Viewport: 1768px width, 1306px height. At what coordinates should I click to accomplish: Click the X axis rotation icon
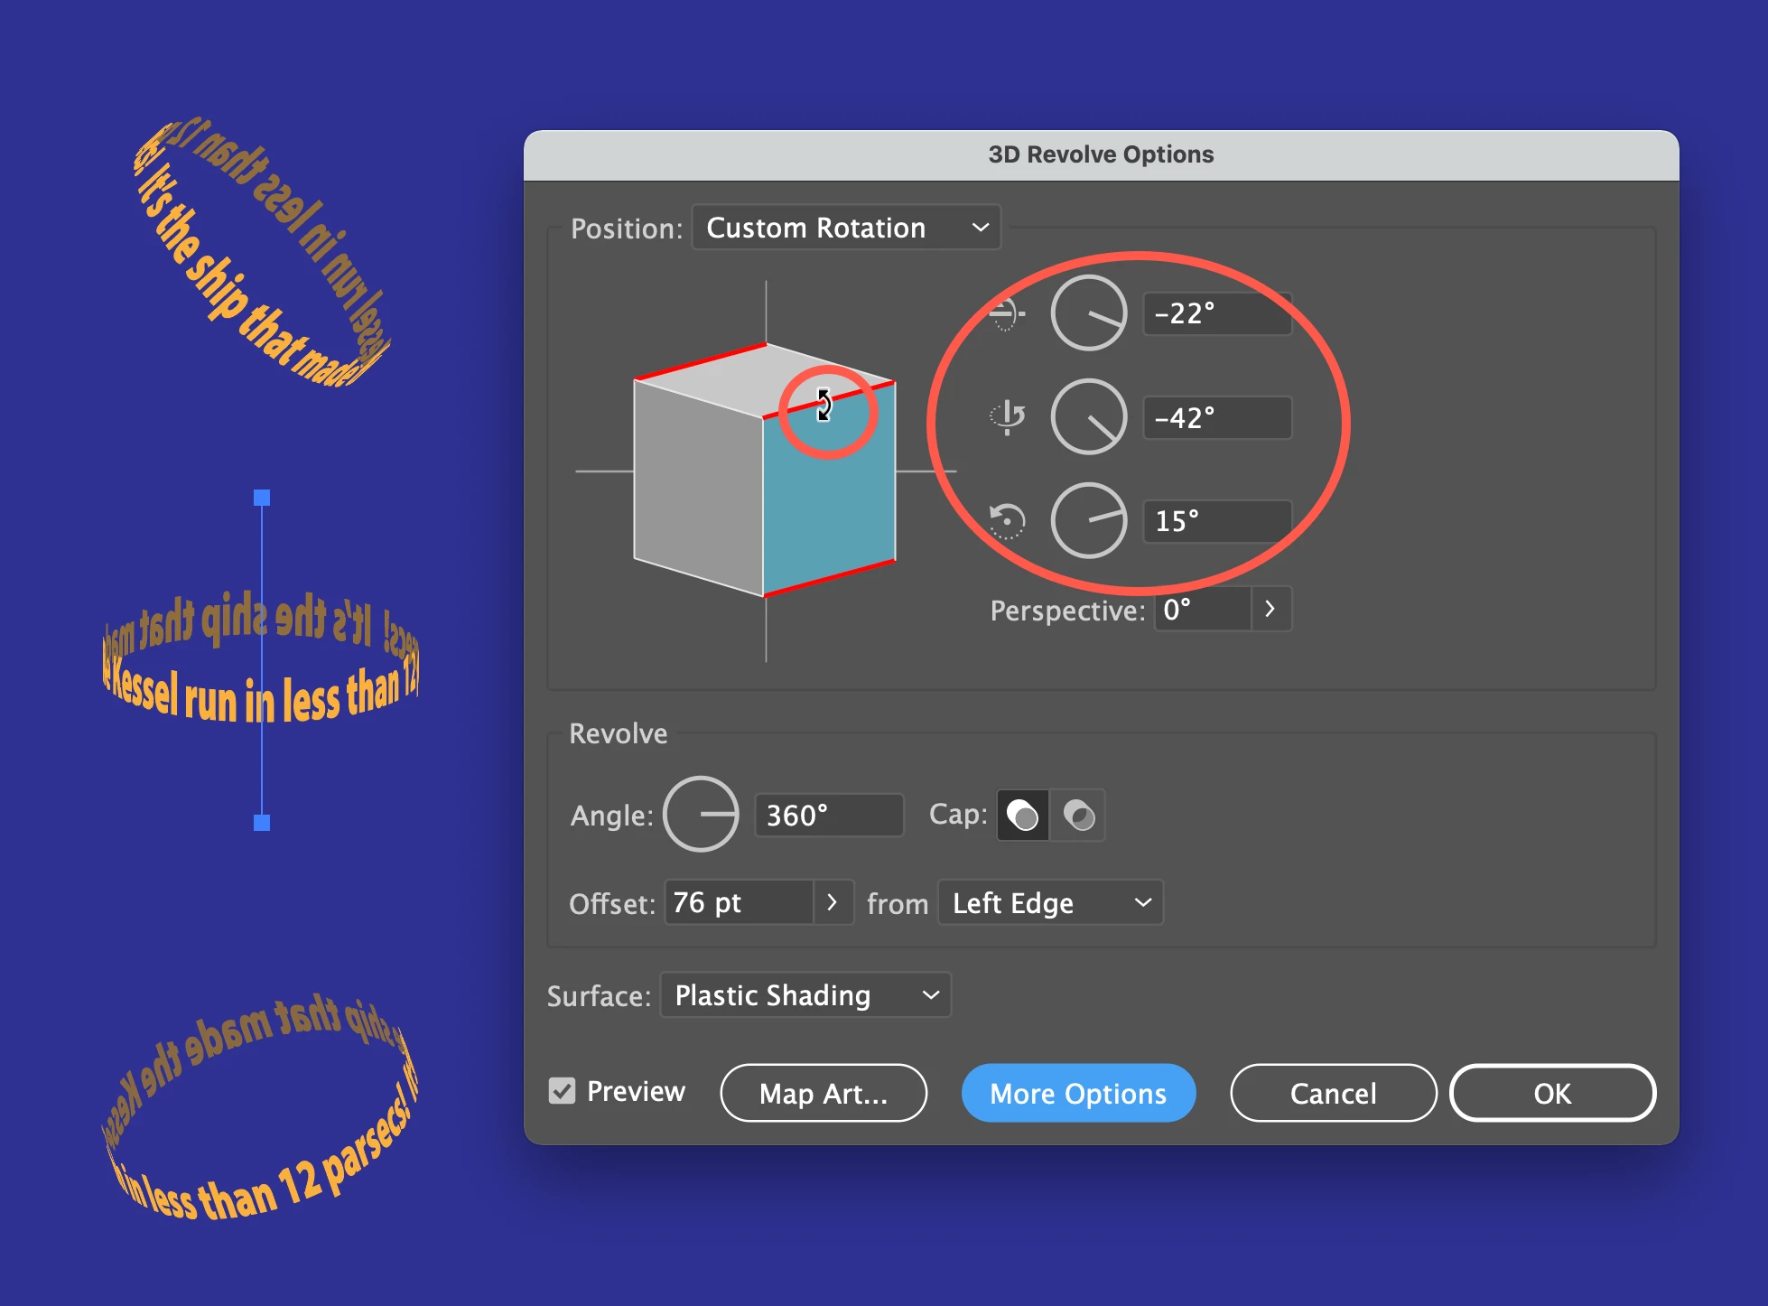pyautogui.click(x=1007, y=313)
